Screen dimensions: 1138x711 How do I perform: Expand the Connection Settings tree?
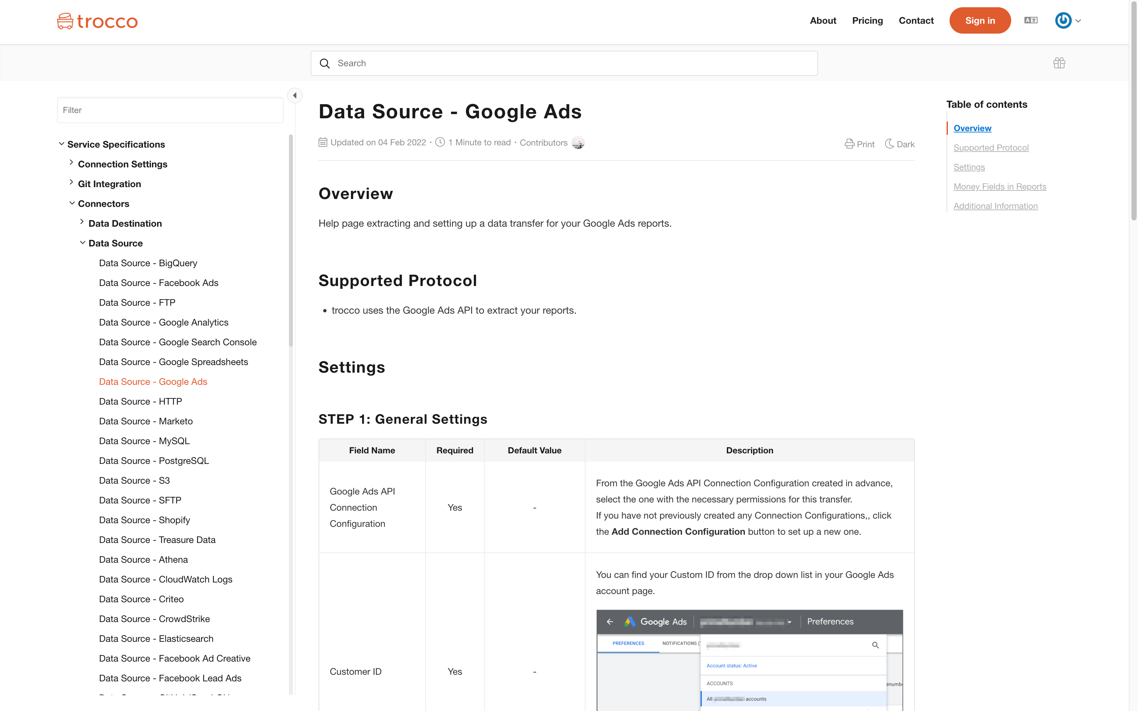tap(71, 163)
